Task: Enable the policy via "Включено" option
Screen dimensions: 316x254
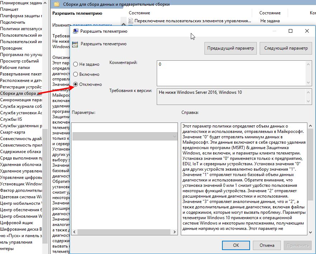Action: point(75,74)
